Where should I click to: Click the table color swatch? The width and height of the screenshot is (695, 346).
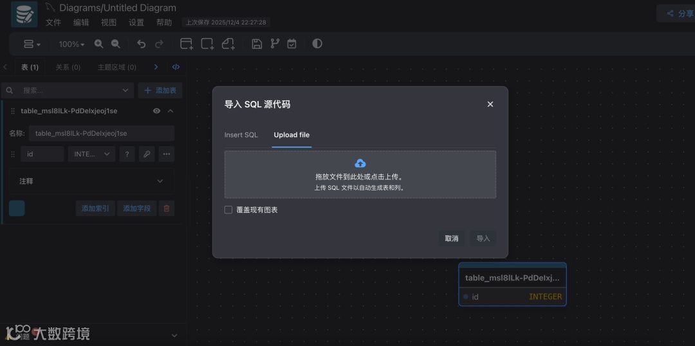click(17, 208)
